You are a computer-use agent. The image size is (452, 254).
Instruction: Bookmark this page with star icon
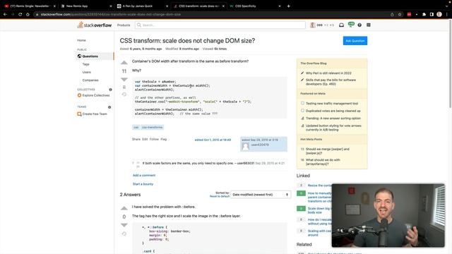click(x=400, y=14)
